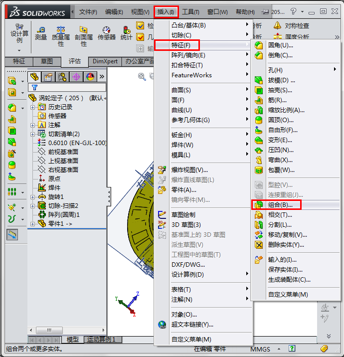This screenshot has width=344, height=357.
Task: Toggle the first checkbox in the ribbon
Action: [x=141, y=25]
